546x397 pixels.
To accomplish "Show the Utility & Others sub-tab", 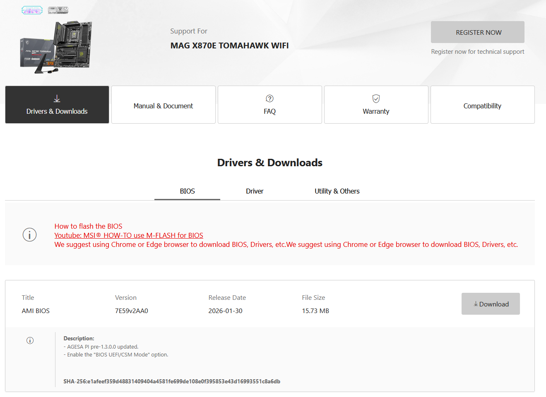I will (x=337, y=191).
